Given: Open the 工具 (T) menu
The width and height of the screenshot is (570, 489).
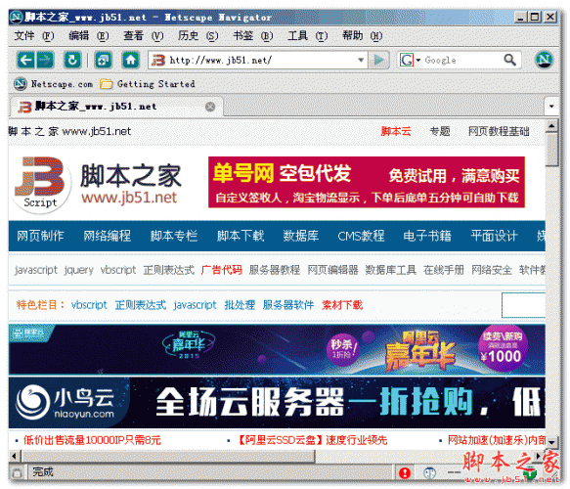Looking at the screenshot, I should pos(308,36).
